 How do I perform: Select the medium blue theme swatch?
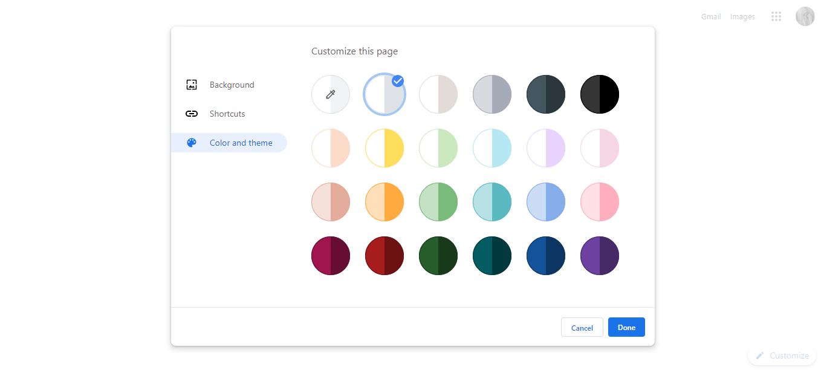tap(546, 202)
